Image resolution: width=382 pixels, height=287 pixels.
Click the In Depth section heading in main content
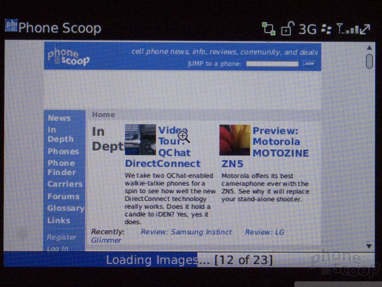click(x=108, y=139)
